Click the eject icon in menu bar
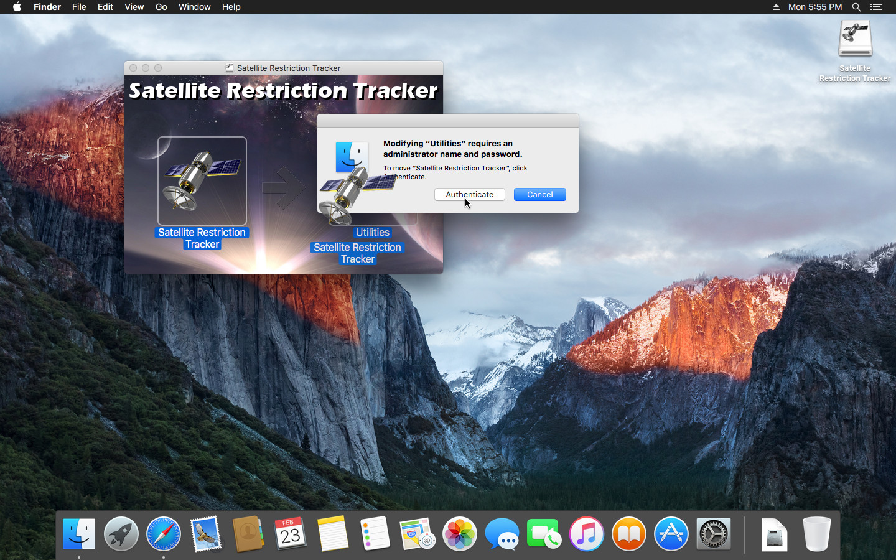Image resolution: width=896 pixels, height=560 pixels. click(776, 7)
